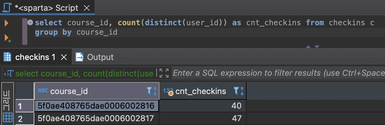Click the Output tab document icon
The width and height of the screenshot is (385, 125).
[x=79, y=57]
